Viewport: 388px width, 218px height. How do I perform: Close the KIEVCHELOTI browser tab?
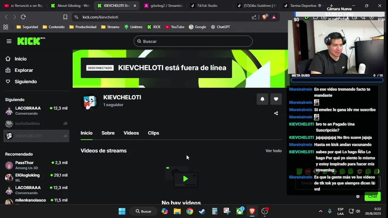pyautogui.click(x=135, y=6)
